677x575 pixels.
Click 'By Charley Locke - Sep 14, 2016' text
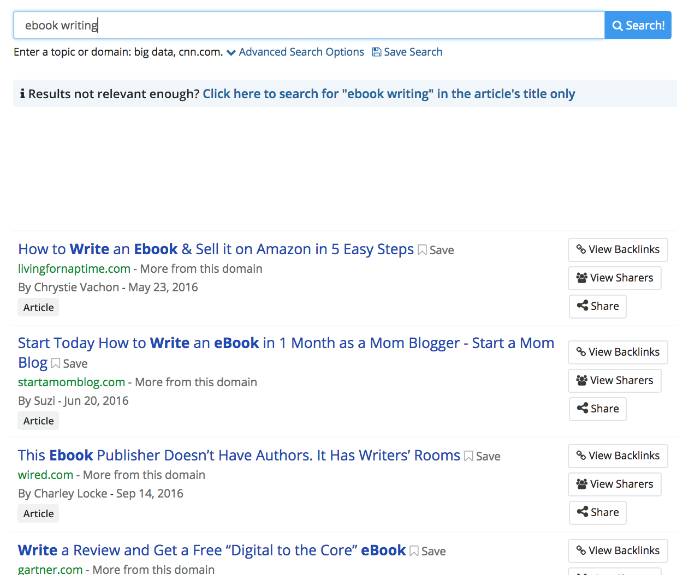point(100,493)
